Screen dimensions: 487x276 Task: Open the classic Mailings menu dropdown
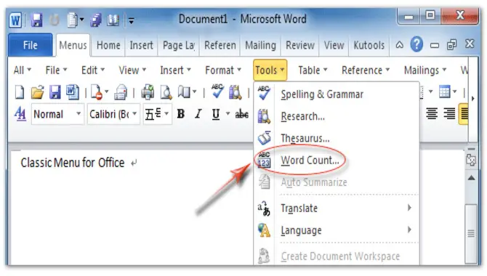pyautogui.click(x=425, y=70)
